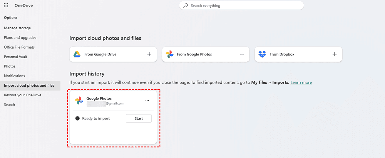Click the OneDrive title link
The height and width of the screenshot is (158, 385).
(x=23, y=6)
